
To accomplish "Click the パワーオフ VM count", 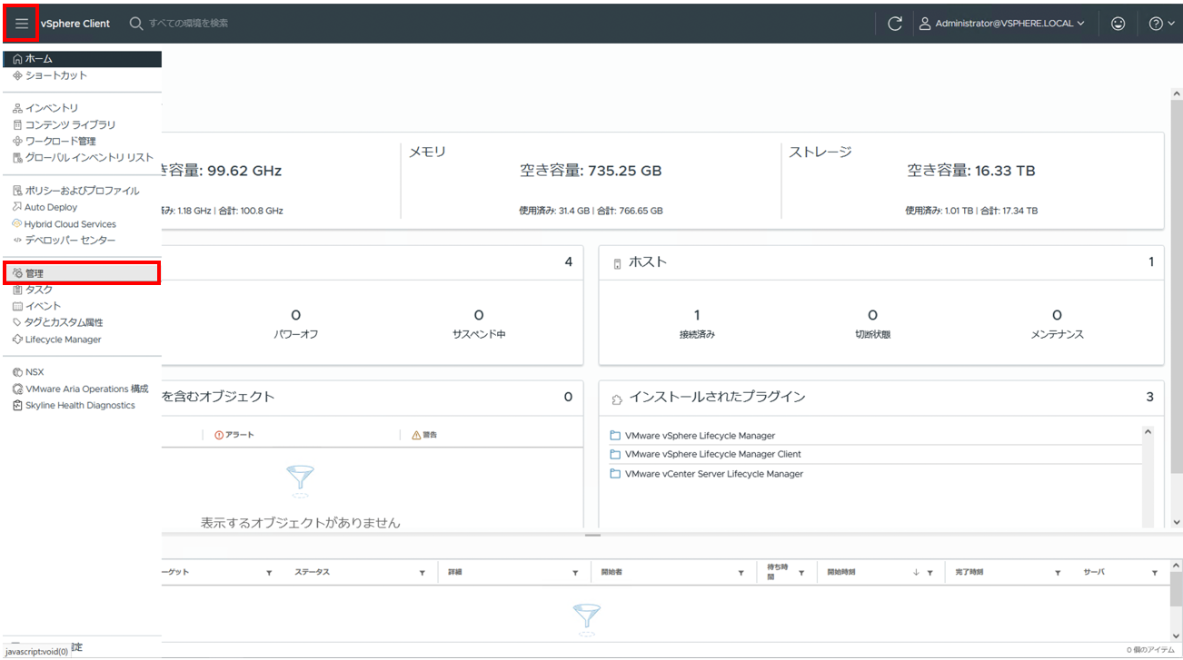I will 296,315.
